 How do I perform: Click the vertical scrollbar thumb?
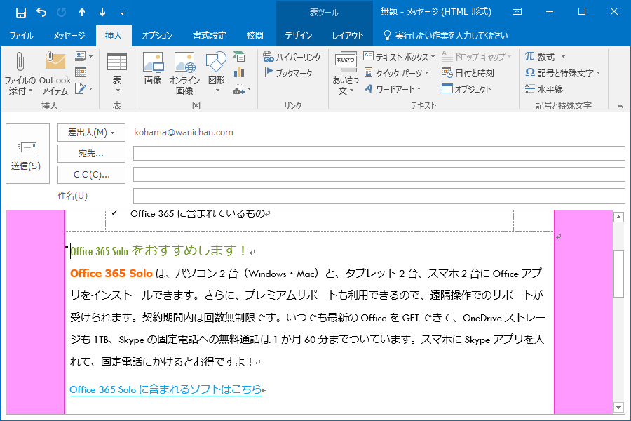[618, 274]
